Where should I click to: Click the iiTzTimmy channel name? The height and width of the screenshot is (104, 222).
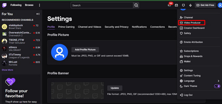point(15,55)
